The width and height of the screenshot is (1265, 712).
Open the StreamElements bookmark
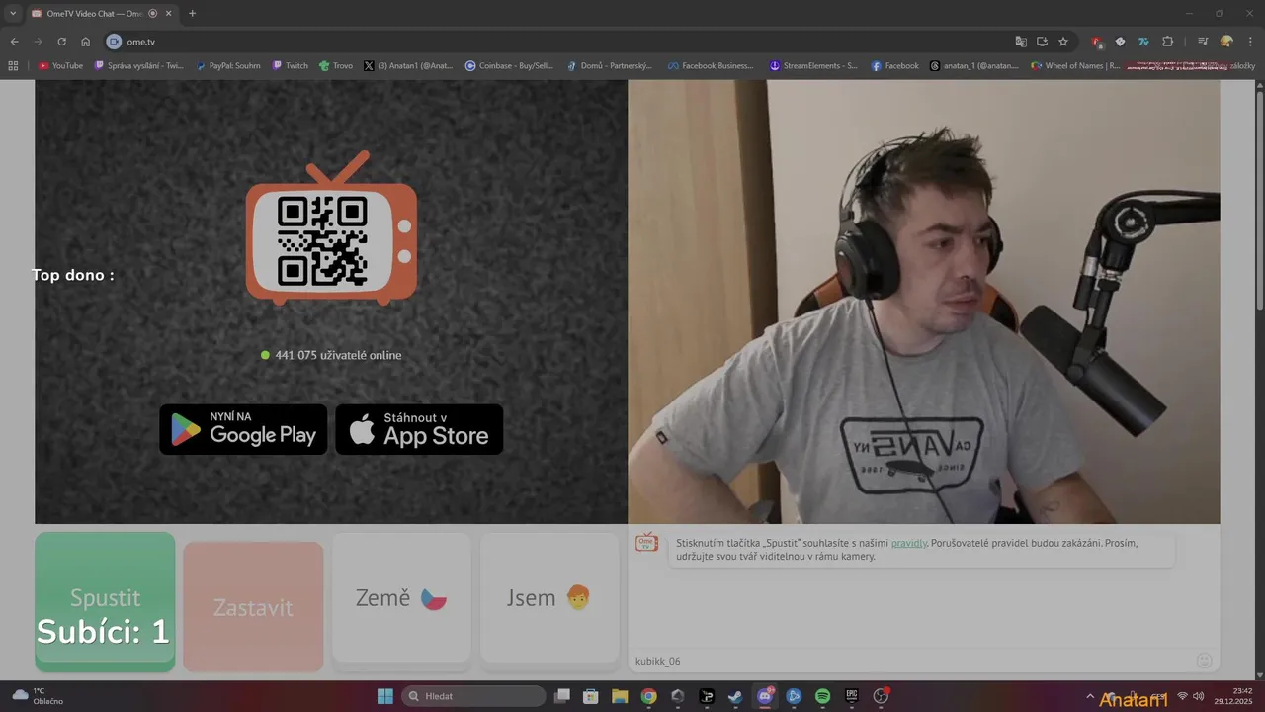(x=814, y=66)
